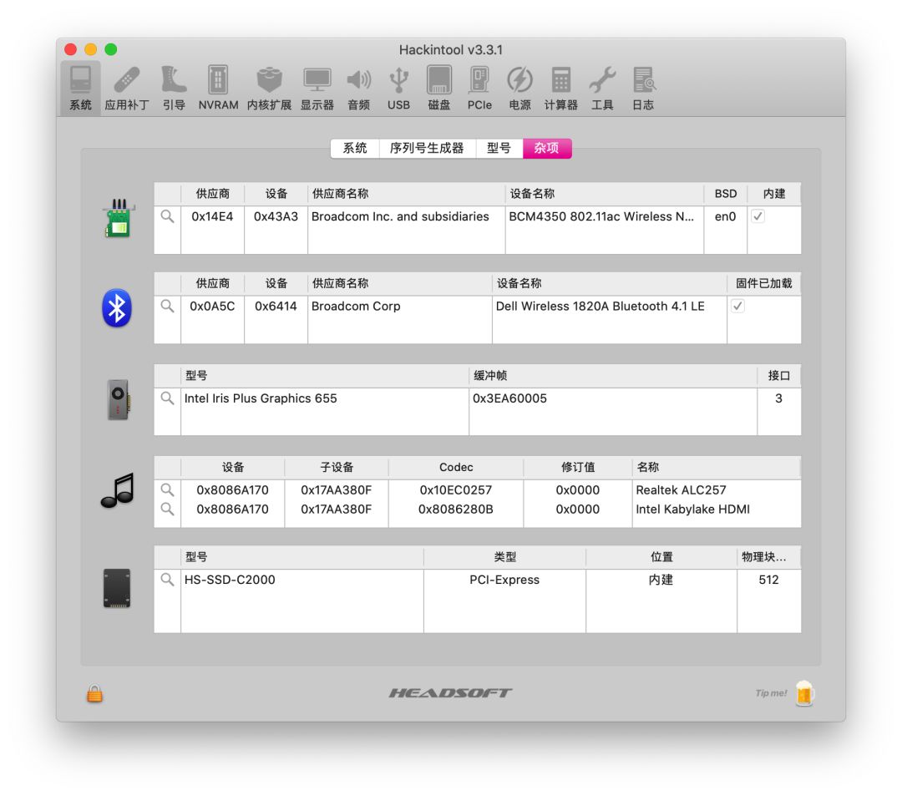This screenshot has height=796, width=902.
Task: Sort graphics table by 缓冲帧 header
Action: [613, 376]
